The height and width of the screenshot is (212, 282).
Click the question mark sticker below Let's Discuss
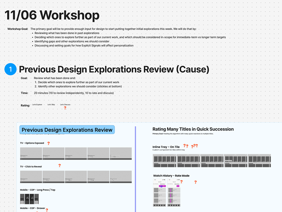click(65, 108)
